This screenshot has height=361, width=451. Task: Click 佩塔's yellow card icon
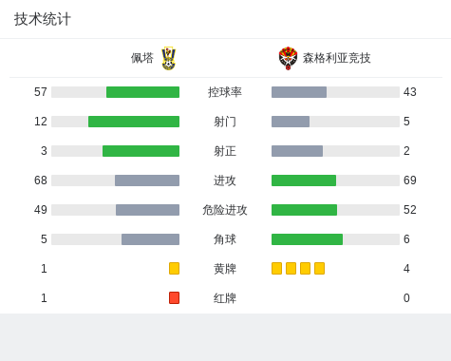point(174,268)
